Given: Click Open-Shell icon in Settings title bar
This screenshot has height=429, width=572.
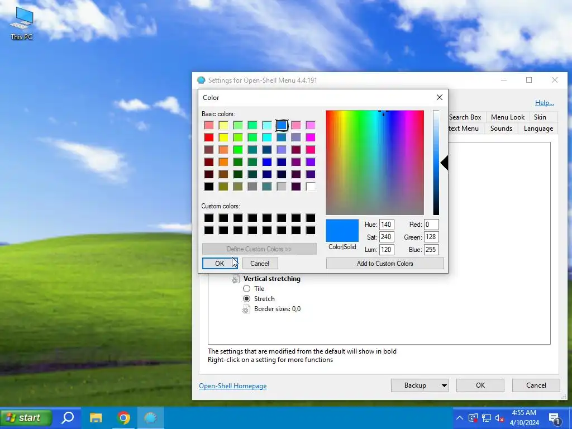Looking at the screenshot, I should point(201,80).
